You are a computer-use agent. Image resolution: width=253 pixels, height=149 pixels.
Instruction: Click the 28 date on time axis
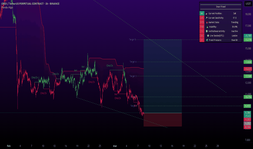click(x=218, y=146)
